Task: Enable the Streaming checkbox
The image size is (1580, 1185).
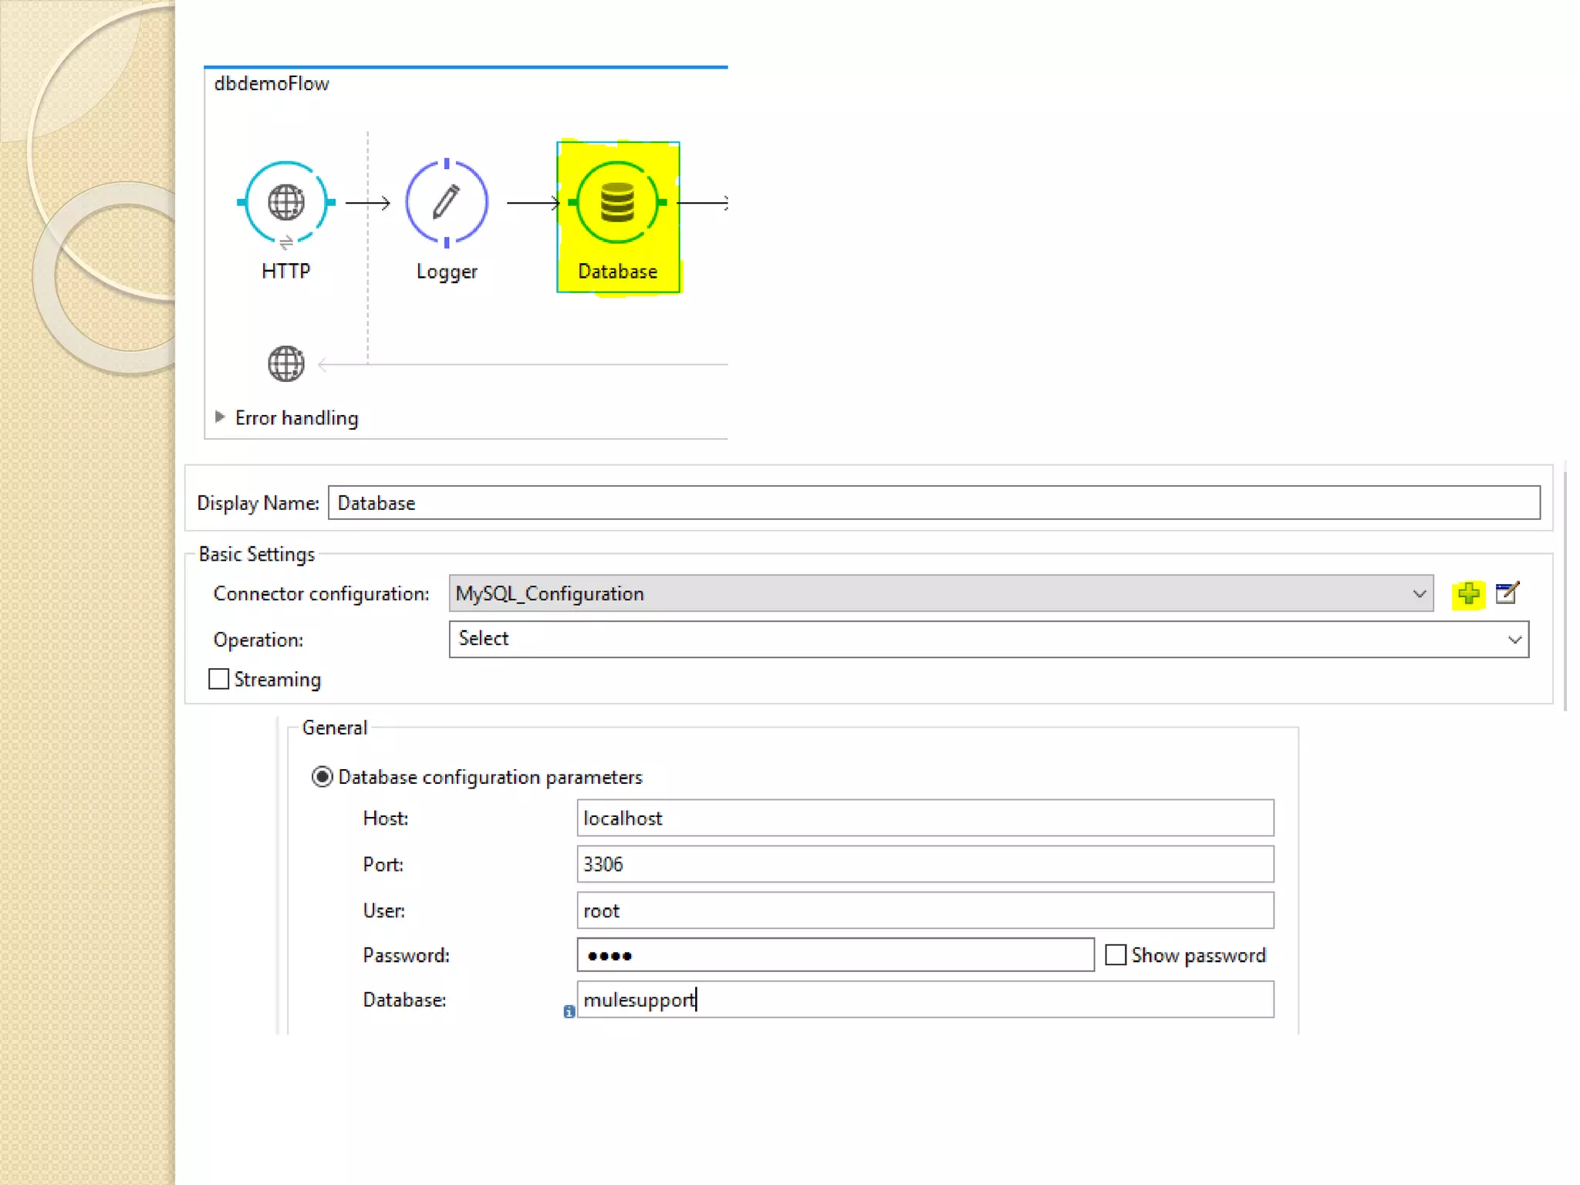Action: (x=219, y=679)
